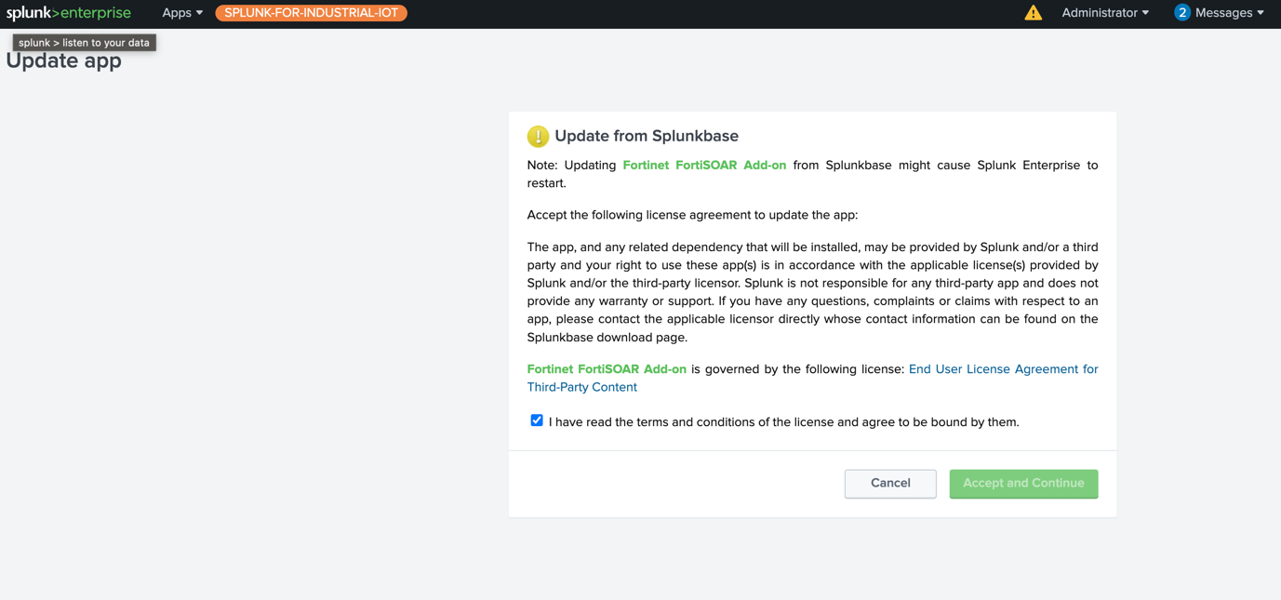
Task: Click the splunk>enterprise logo
Action: [x=69, y=13]
